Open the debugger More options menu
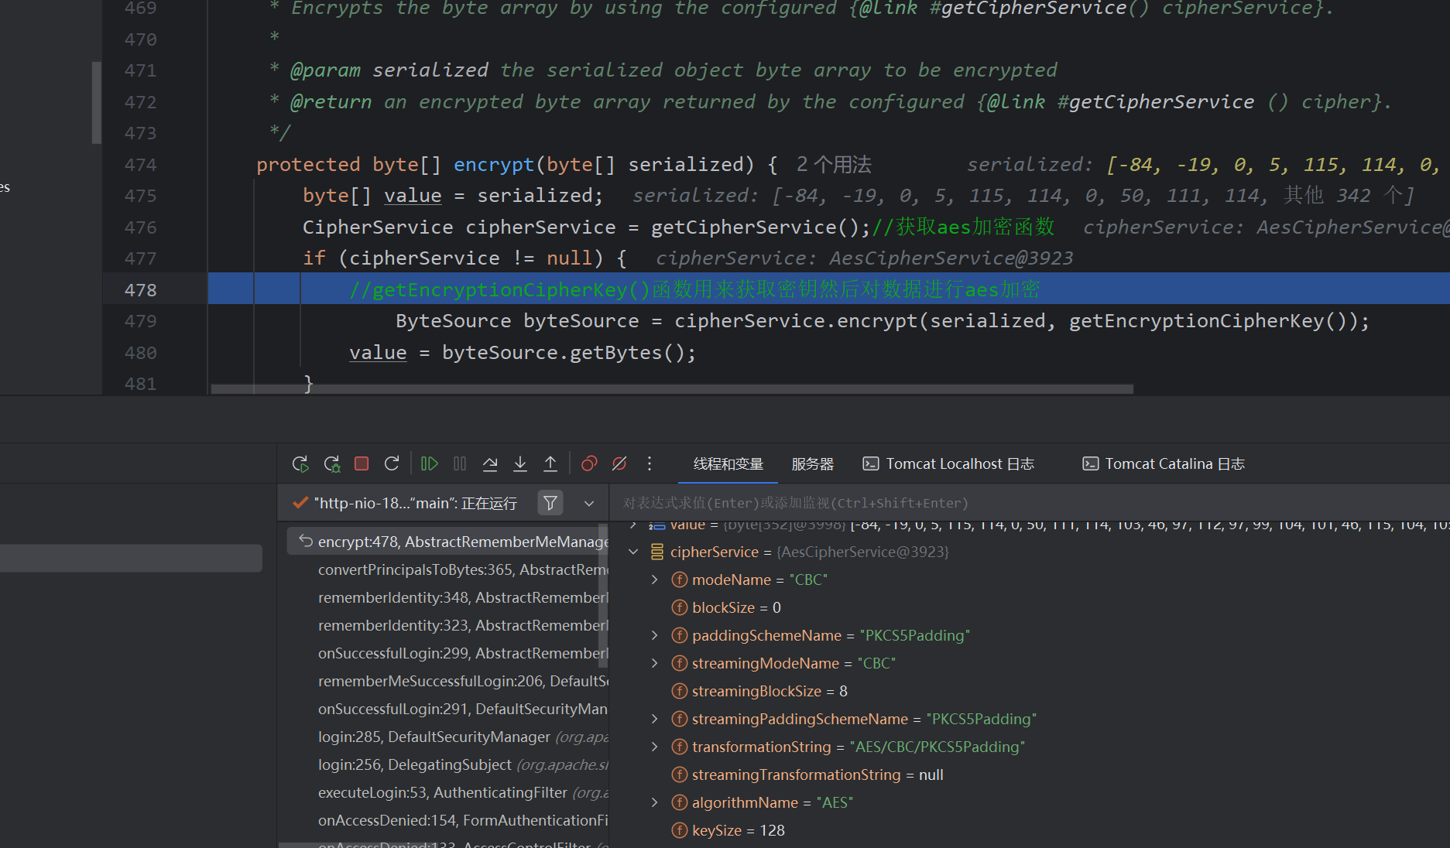The image size is (1450, 848). [650, 463]
